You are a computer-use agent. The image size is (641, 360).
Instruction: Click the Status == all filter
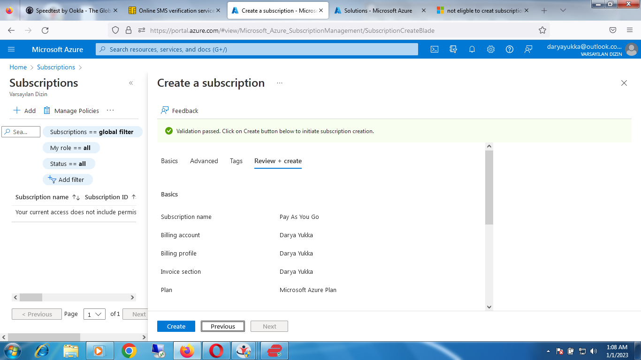(69, 164)
